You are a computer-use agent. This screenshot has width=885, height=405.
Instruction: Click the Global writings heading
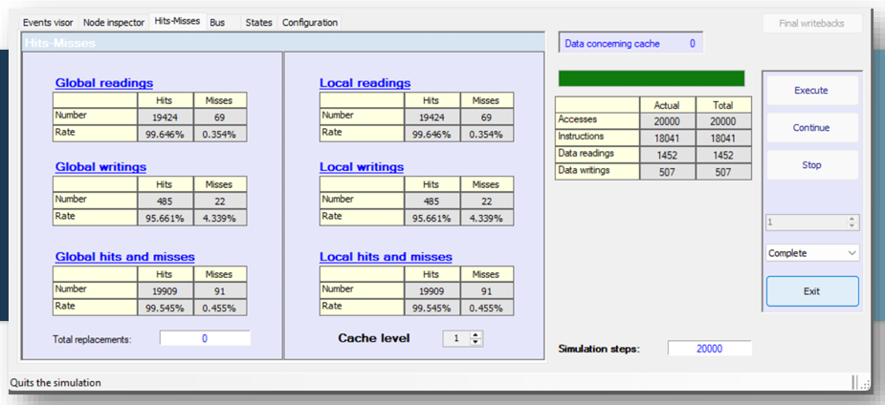100,167
